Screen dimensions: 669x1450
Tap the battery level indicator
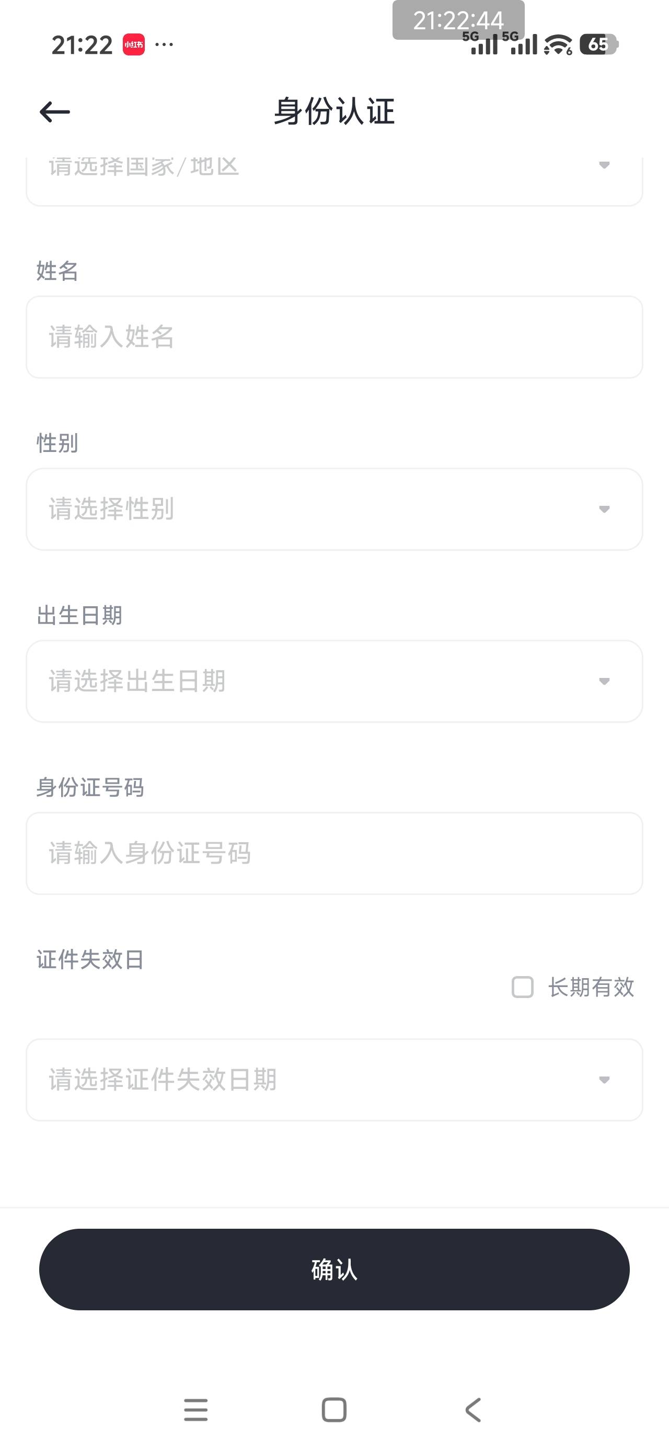point(598,44)
